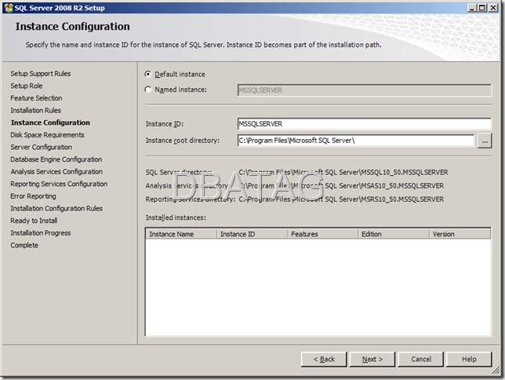
Task: Select Installation Rules step
Action: click(x=36, y=111)
